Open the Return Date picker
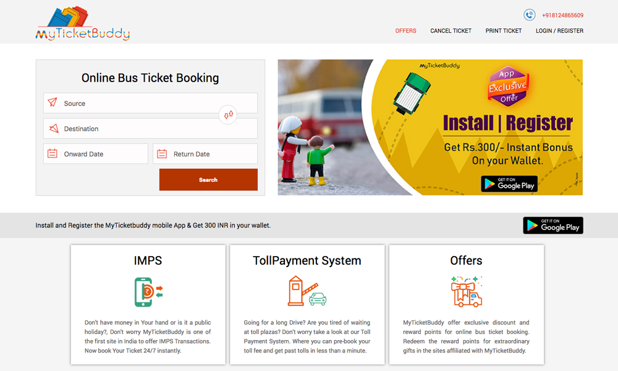The height and width of the screenshot is (371, 618). tap(210, 154)
